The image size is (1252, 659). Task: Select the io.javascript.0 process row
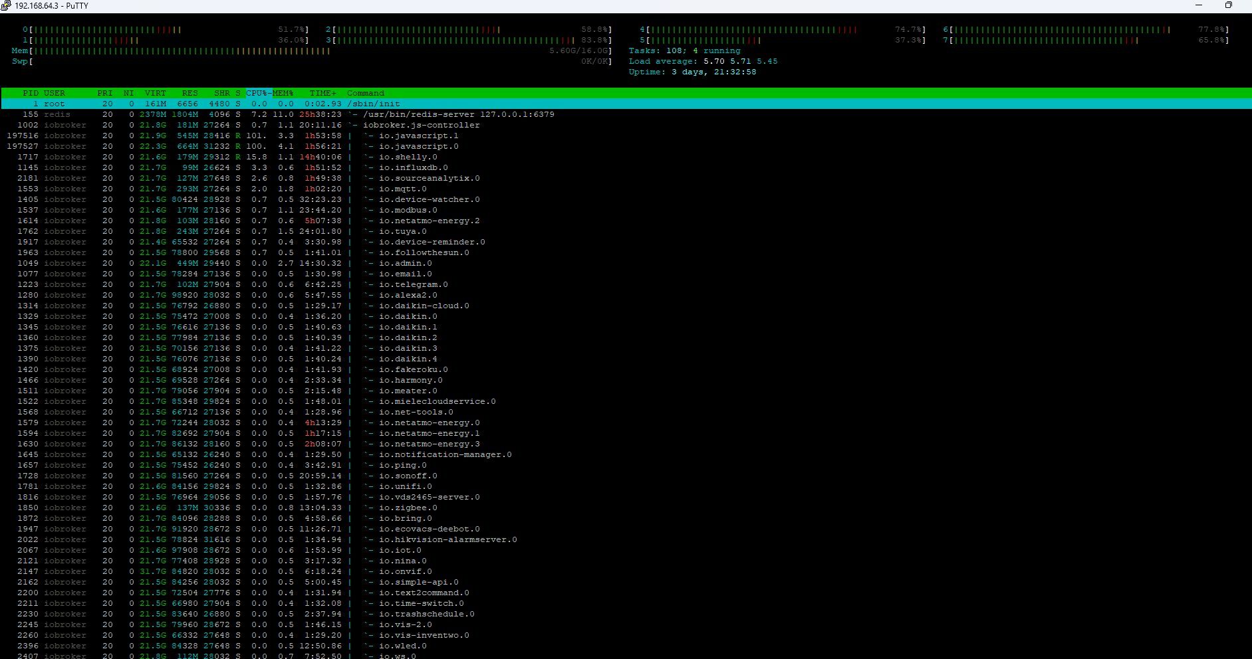click(626, 146)
